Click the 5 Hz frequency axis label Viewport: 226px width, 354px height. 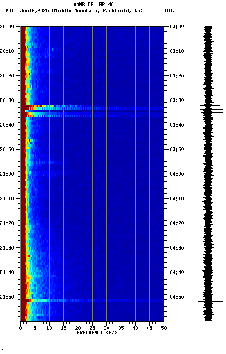(x=35, y=328)
